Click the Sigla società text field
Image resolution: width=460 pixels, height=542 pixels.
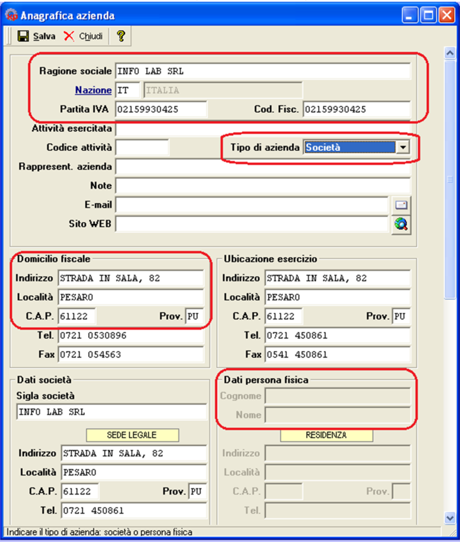tap(111, 412)
